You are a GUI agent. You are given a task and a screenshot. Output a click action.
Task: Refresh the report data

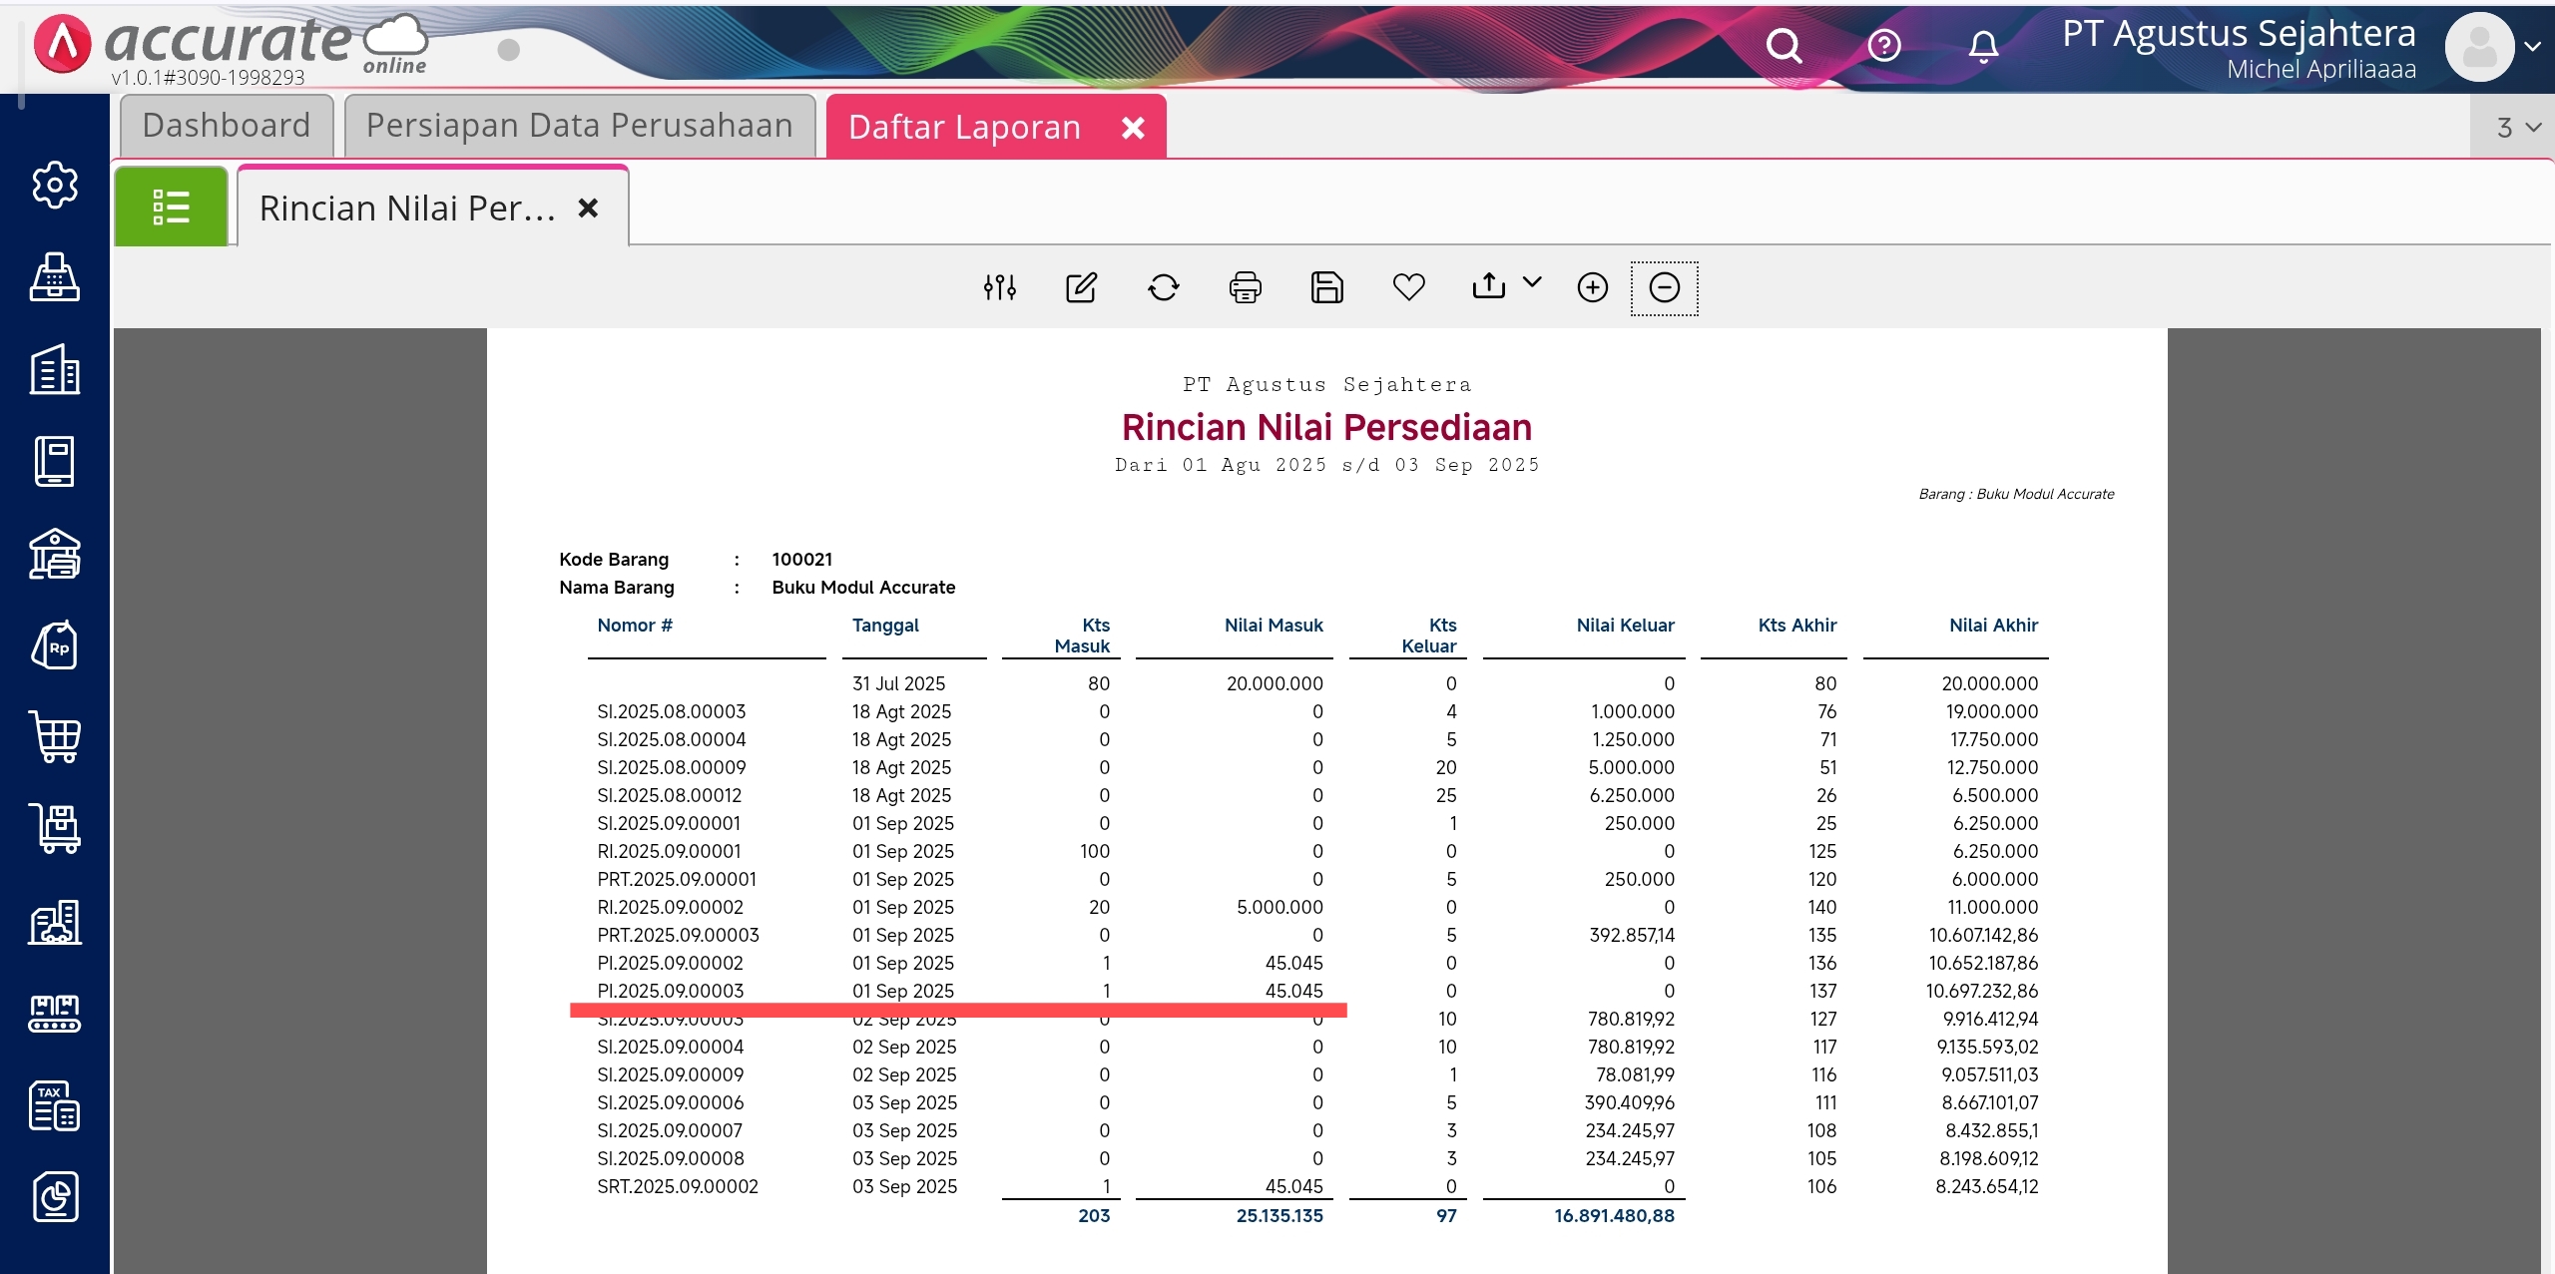[x=1163, y=287]
